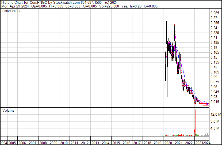
Task: Click the 0.15 price axis label
Action: tap(214, 57)
